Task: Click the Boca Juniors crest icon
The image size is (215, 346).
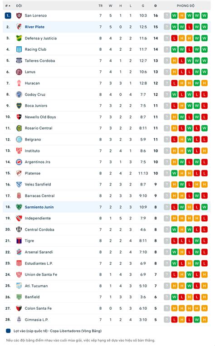Action: point(19,106)
